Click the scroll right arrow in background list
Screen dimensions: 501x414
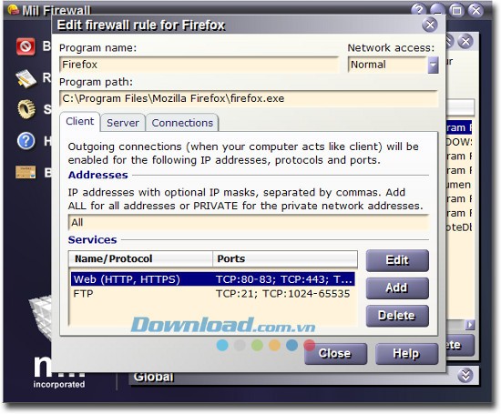(470, 325)
